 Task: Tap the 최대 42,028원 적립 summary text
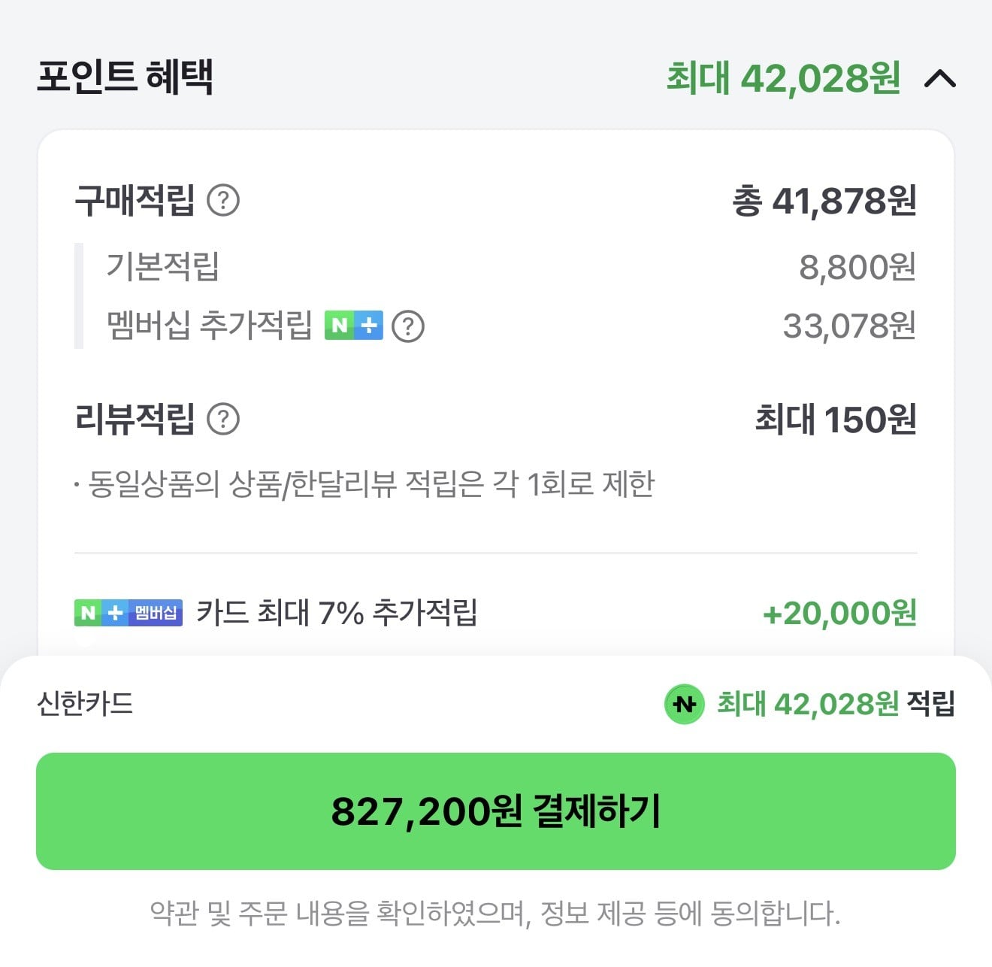click(x=836, y=704)
